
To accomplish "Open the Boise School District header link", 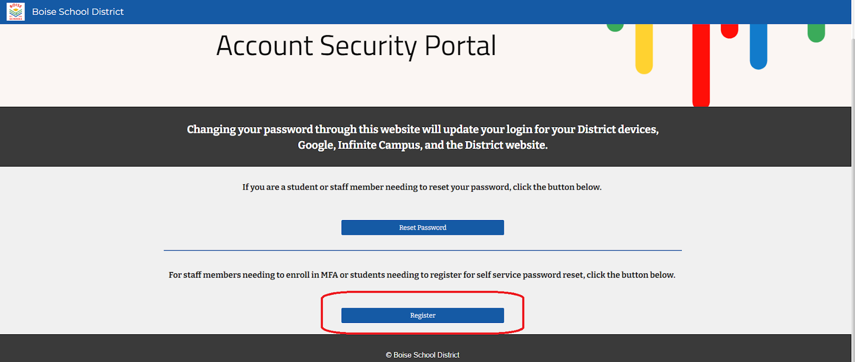I will [x=77, y=12].
